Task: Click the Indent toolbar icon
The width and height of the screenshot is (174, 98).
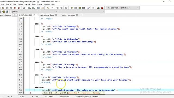Action: (57, 8)
